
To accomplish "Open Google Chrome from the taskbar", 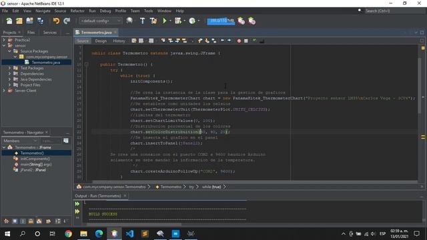I will point(68,233).
